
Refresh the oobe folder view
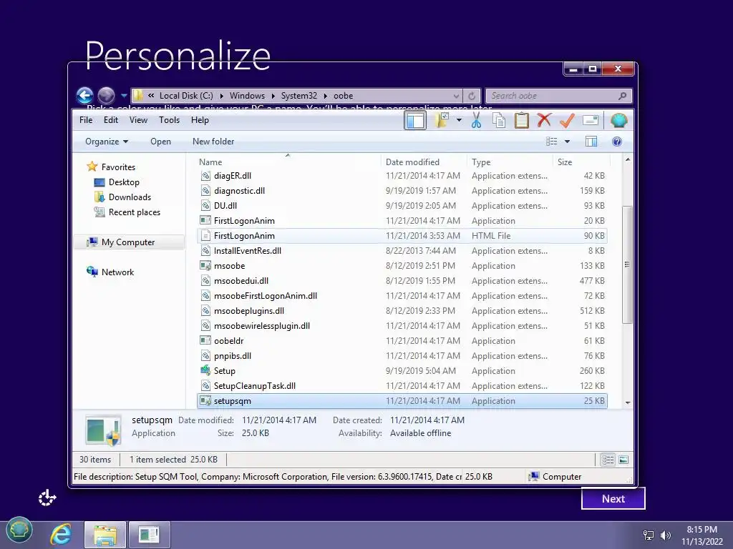(x=472, y=96)
